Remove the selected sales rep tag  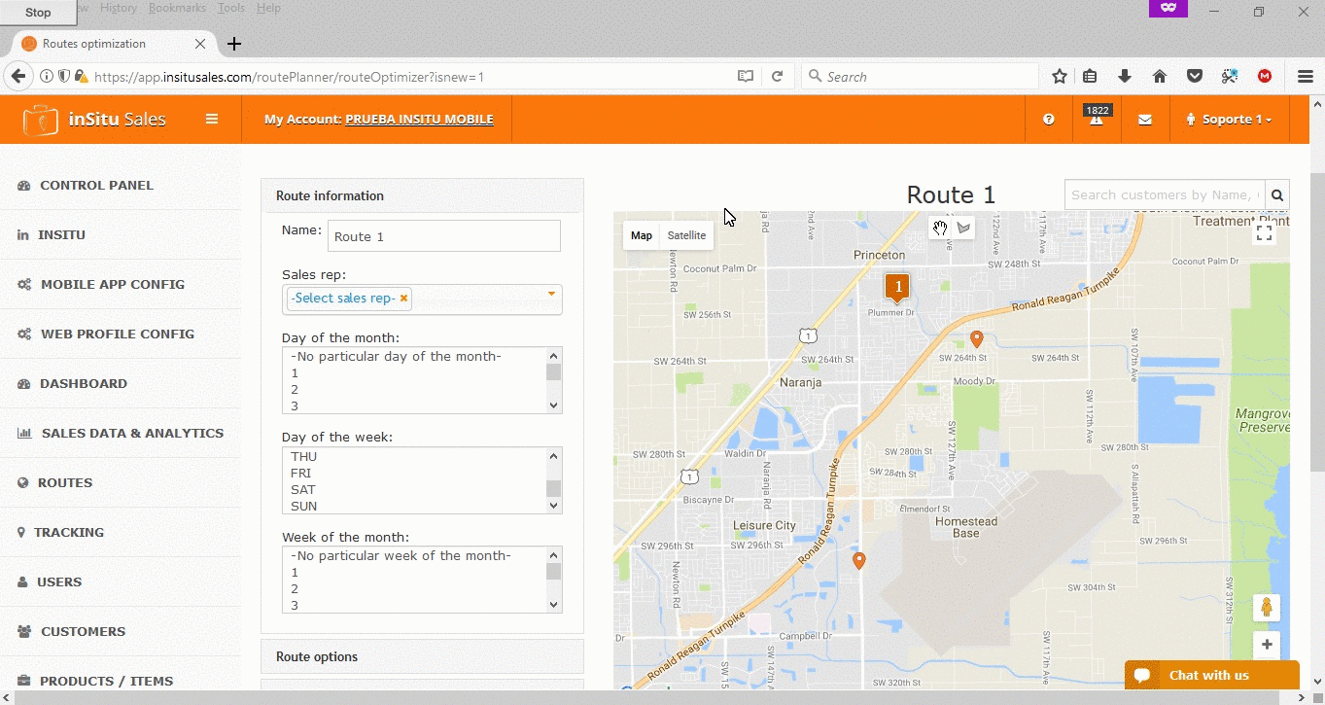(403, 299)
